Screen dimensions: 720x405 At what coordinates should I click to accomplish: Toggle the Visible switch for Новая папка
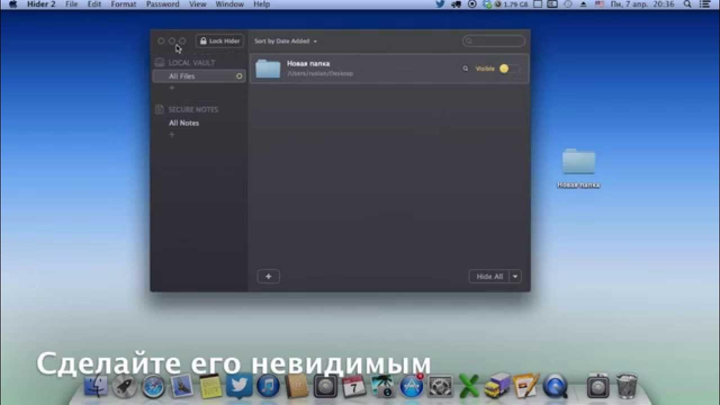tap(510, 69)
